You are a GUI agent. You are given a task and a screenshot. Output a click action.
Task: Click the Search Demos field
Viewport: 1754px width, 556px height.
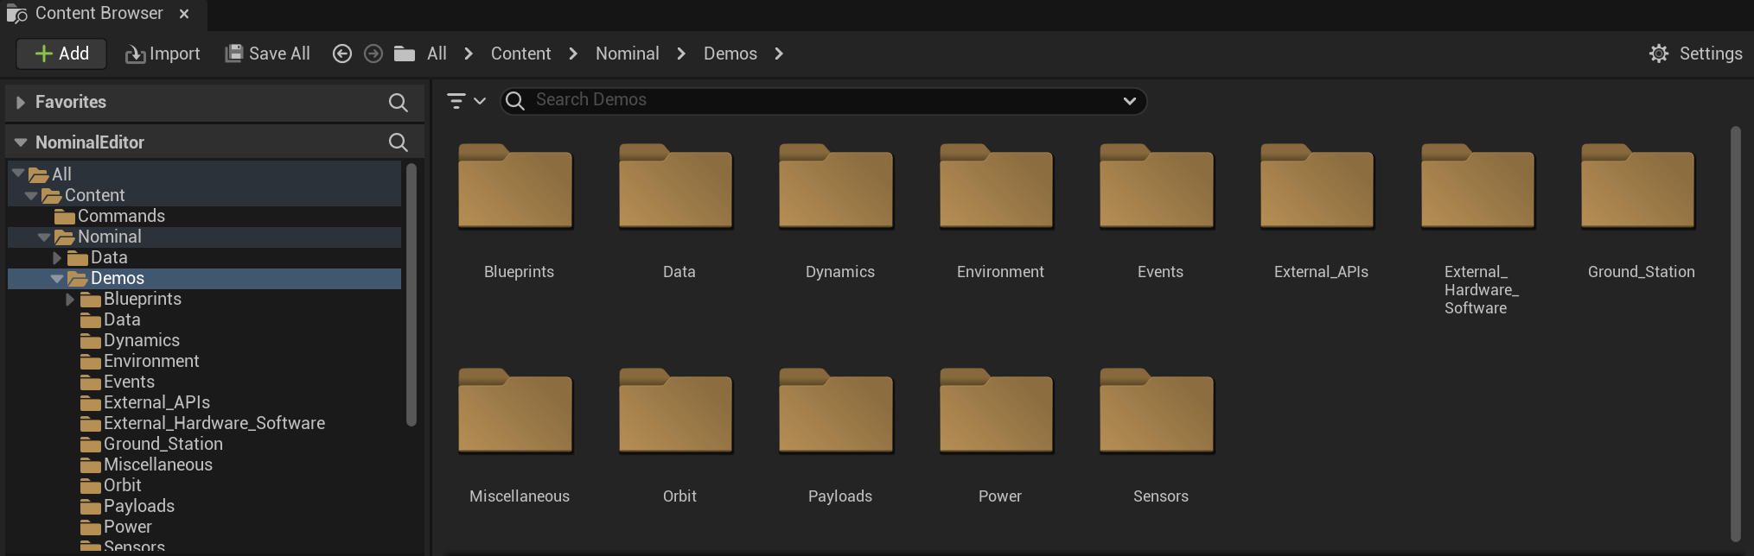tap(824, 101)
